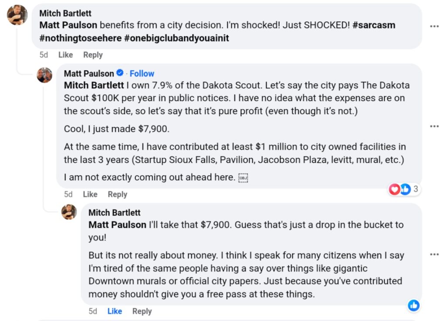The image size is (446, 321).
Task: Unlike Mitch Bartlett's last reply
Action: point(115,311)
